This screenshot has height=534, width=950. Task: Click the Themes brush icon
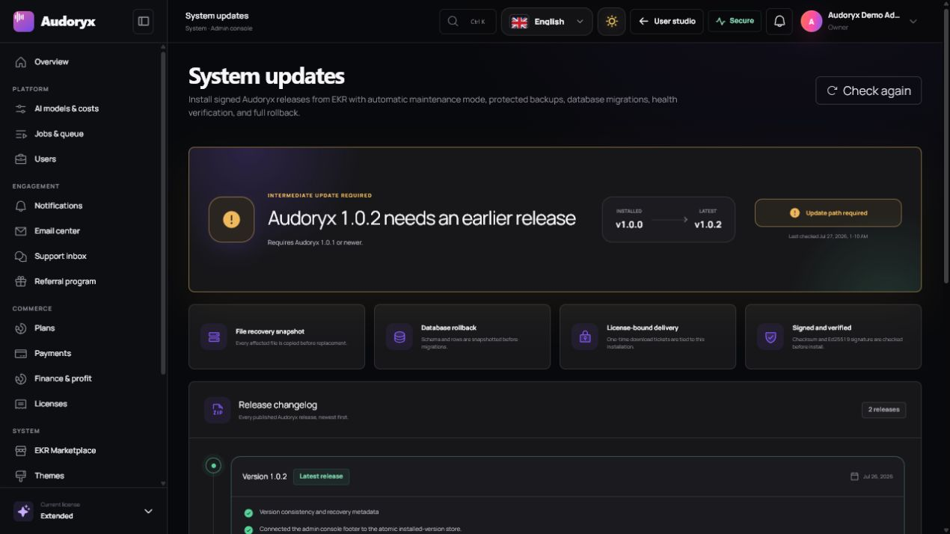coord(21,476)
